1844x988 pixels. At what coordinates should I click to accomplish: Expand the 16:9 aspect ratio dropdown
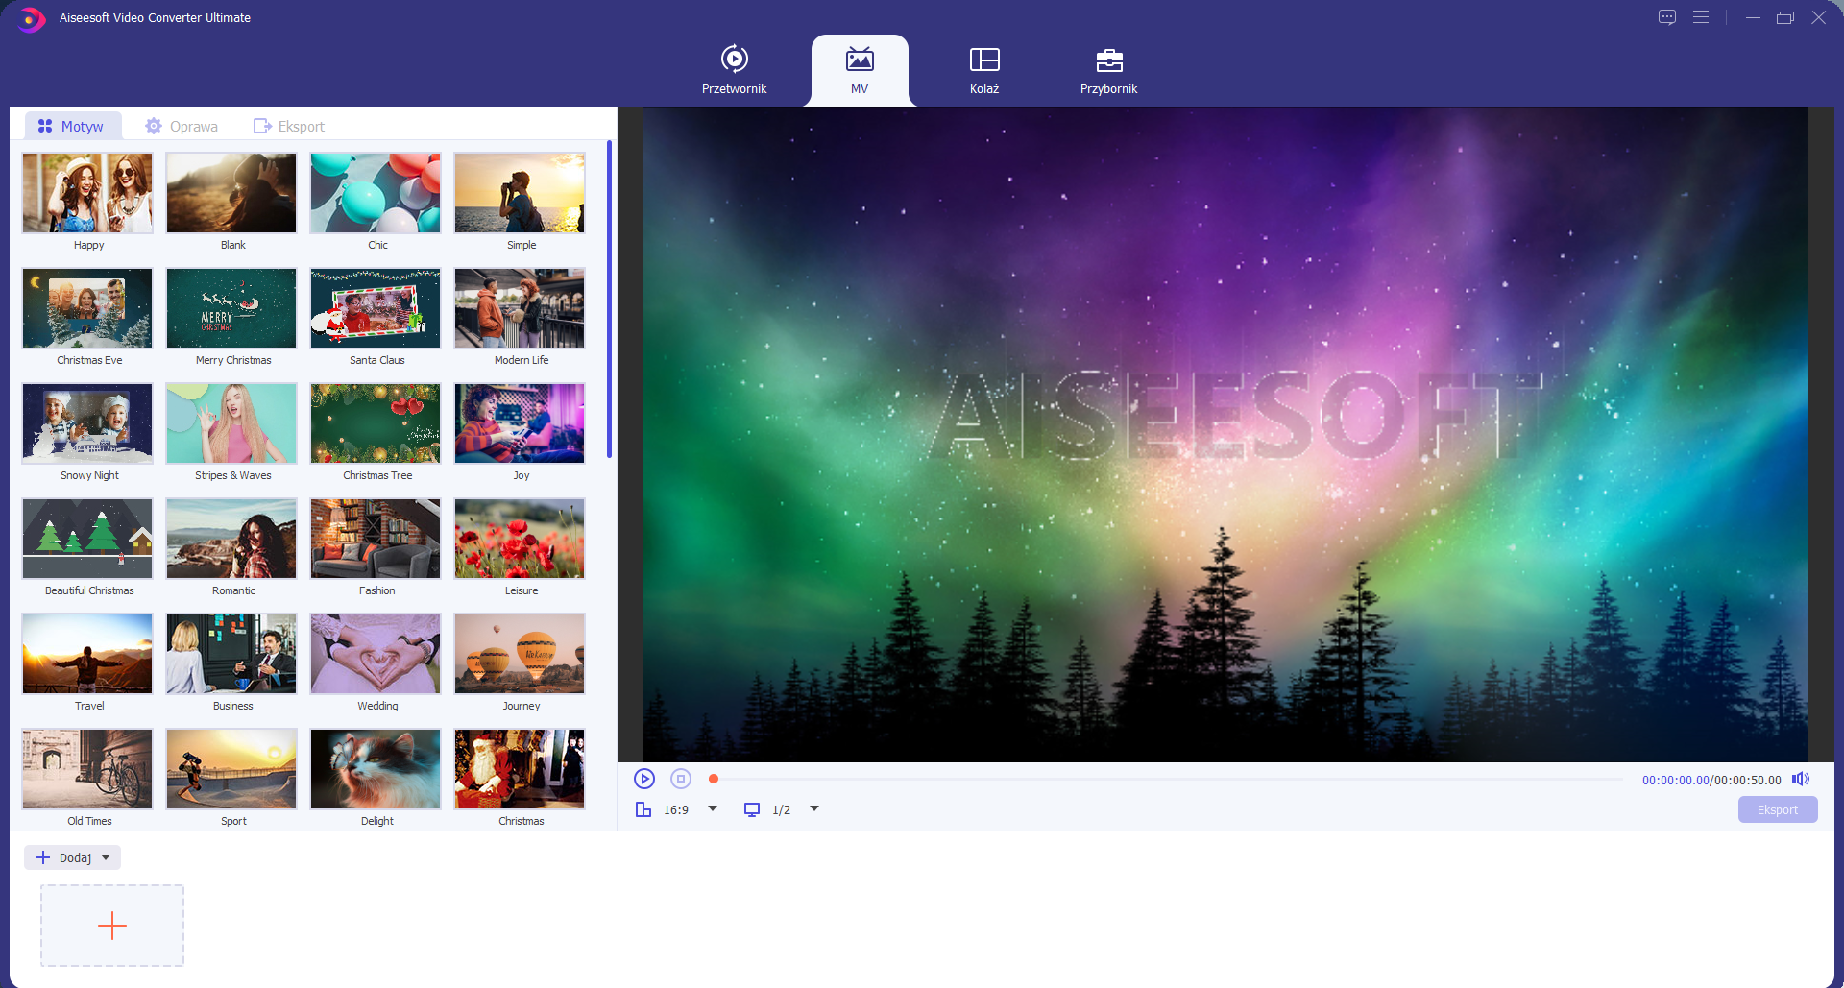tap(713, 808)
